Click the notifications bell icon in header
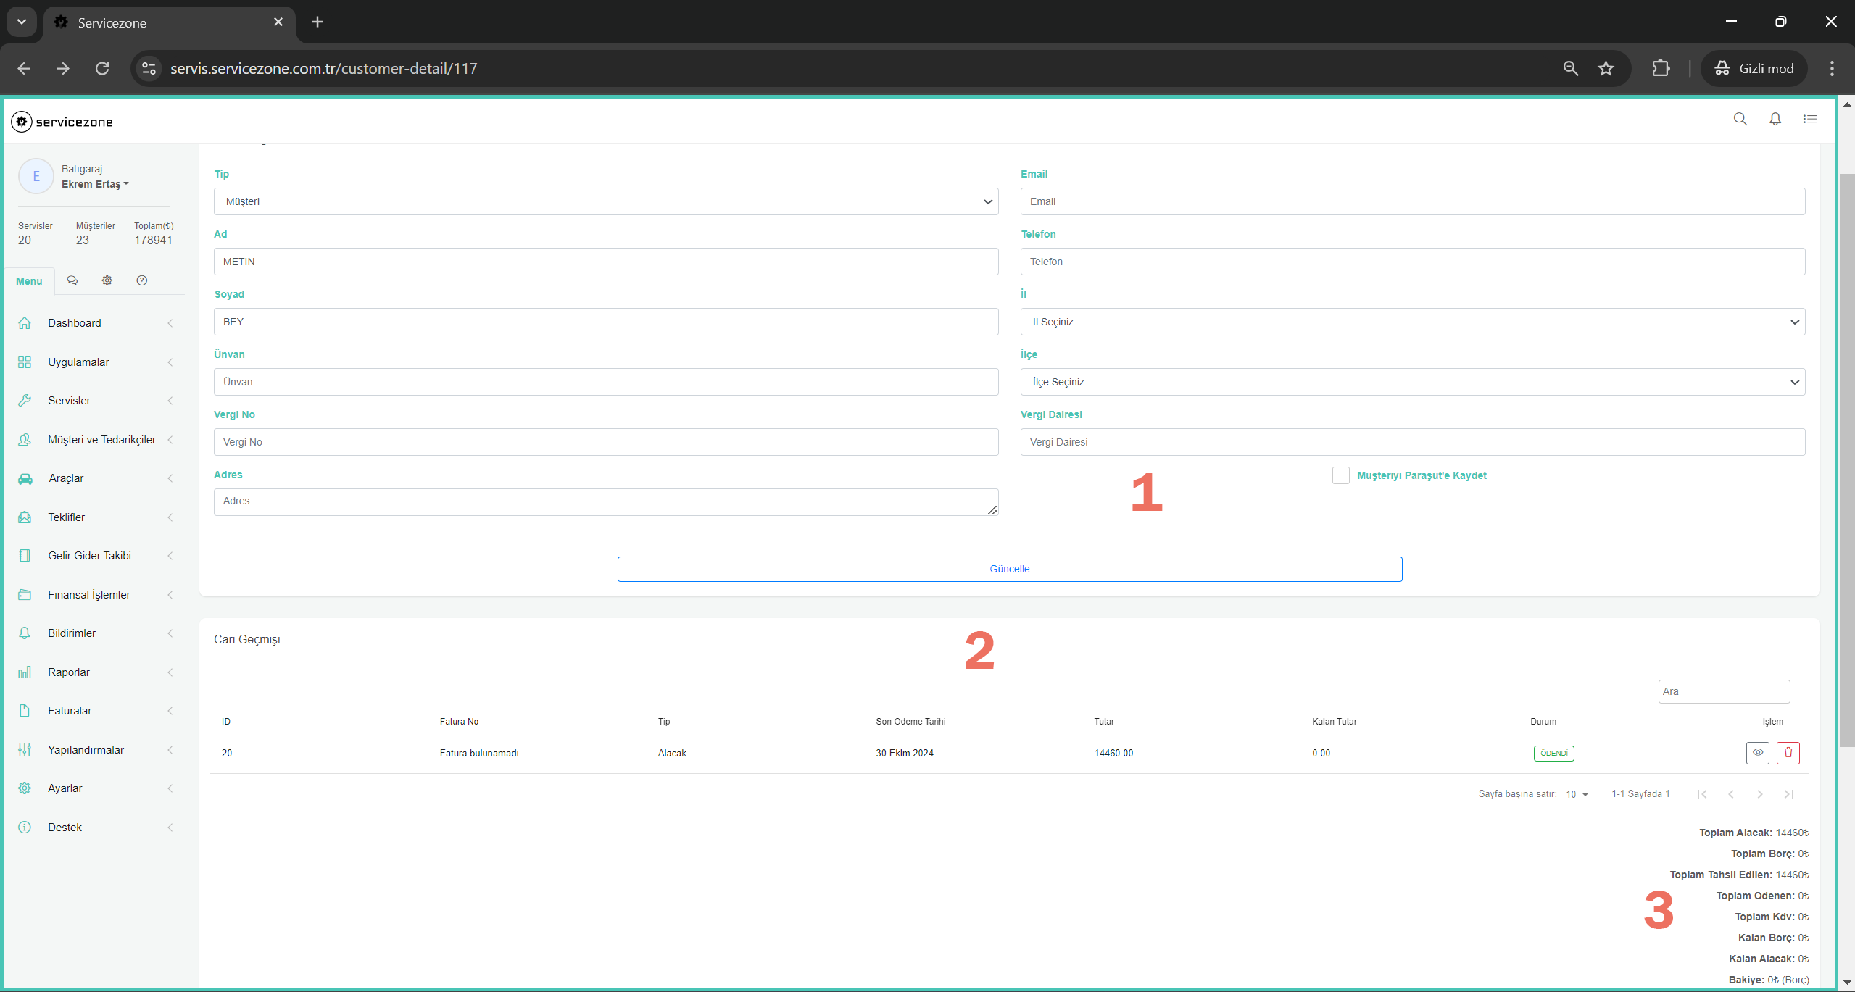This screenshot has width=1855, height=992. click(x=1775, y=120)
